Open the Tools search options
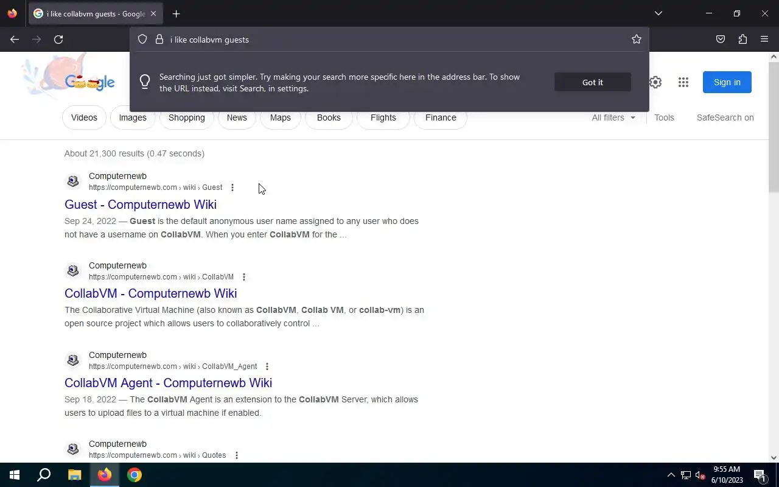Screen dimensions: 779x487 click(x=664, y=117)
